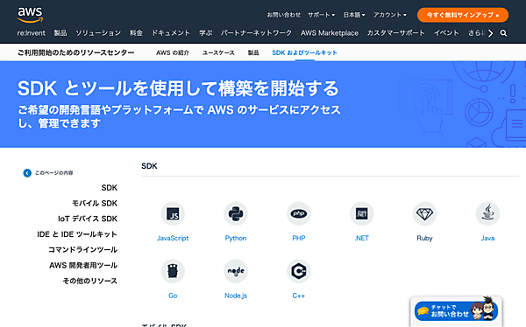Viewport: 526px width, 327px height.
Task: Switch to the AWS の紹介 tab
Action: 173,52
